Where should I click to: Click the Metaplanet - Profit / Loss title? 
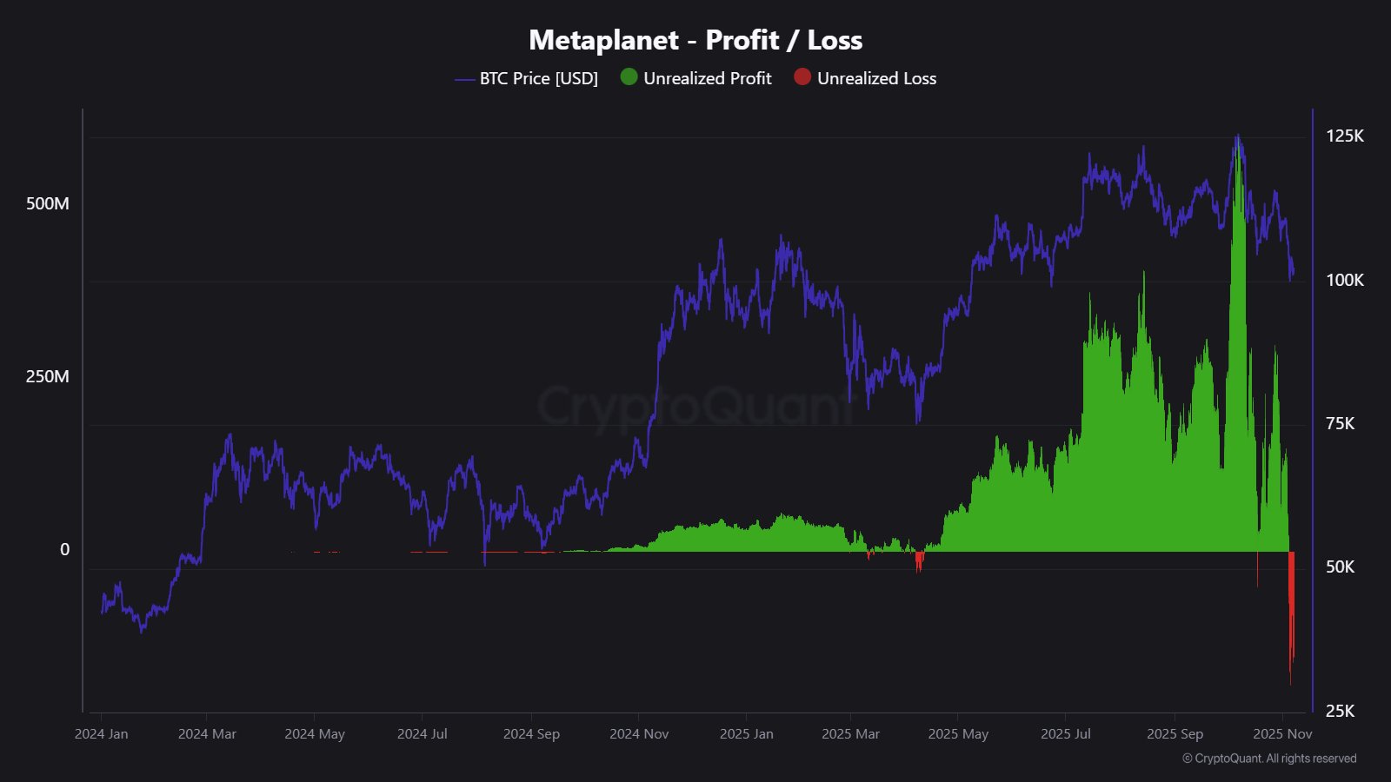pyautogui.click(x=695, y=40)
